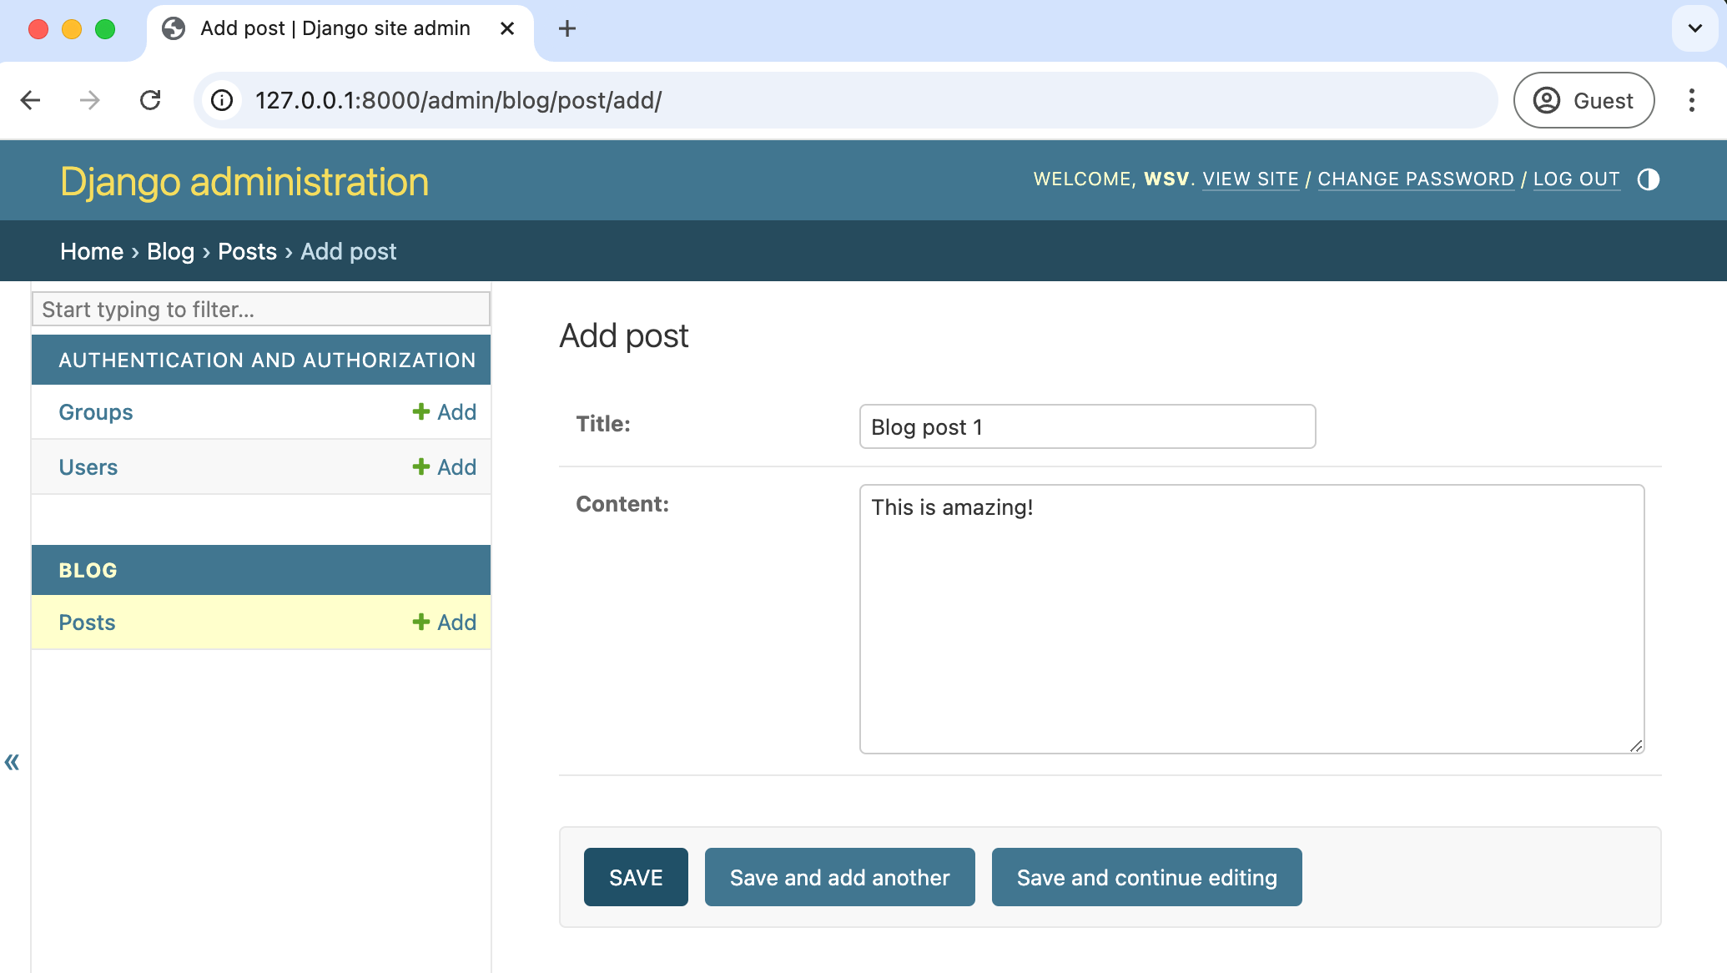Click the SAVE button to submit post

(x=635, y=877)
